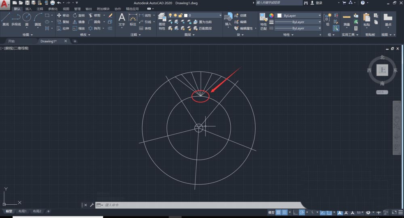Click the 开始 start tab

click(11, 41)
